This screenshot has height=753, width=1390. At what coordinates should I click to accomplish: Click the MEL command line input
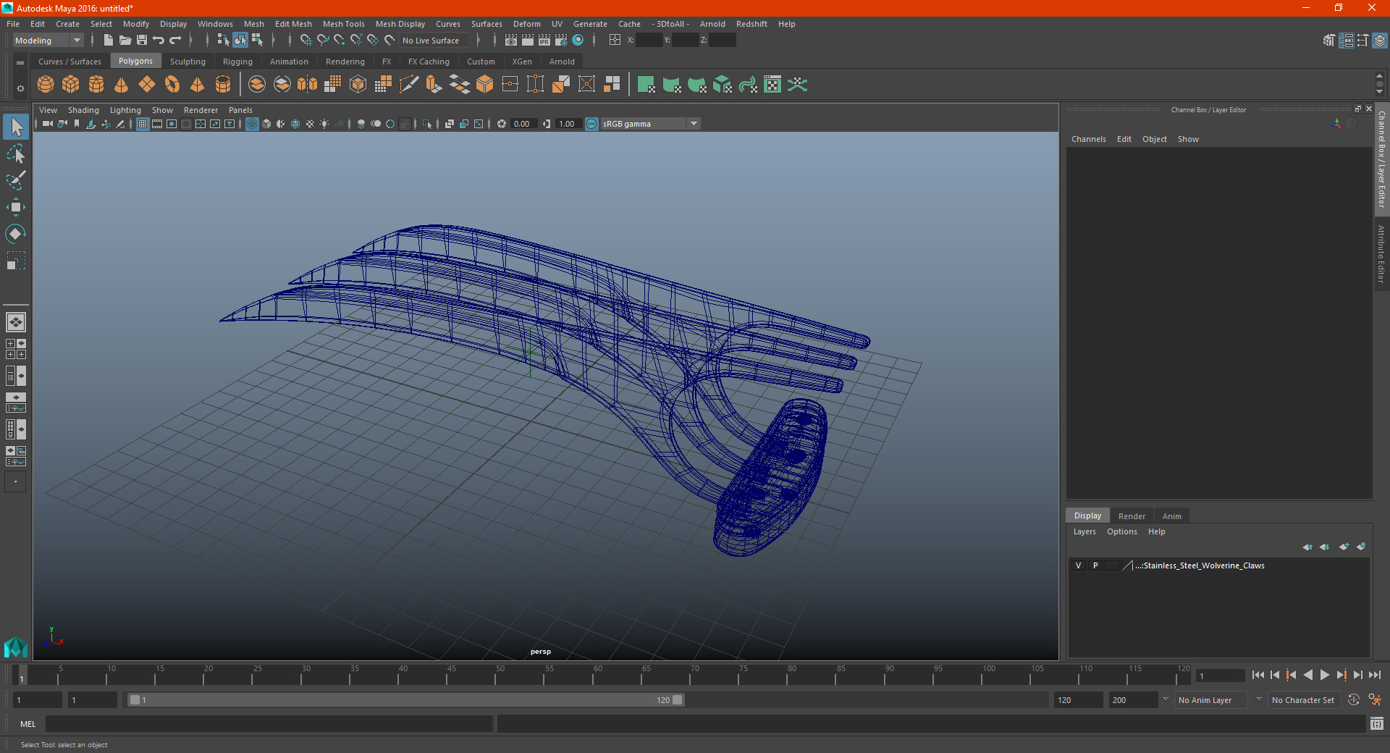(x=269, y=724)
